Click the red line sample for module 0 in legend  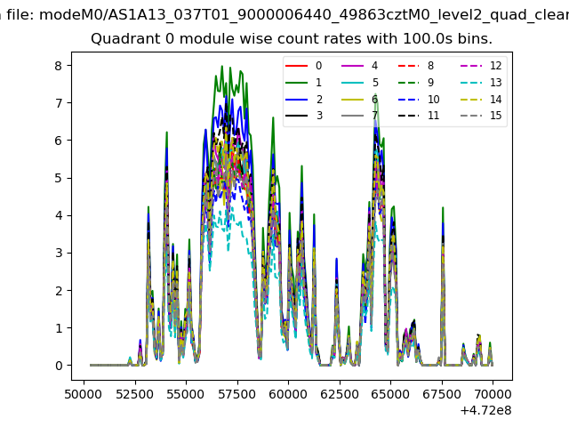point(296,66)
